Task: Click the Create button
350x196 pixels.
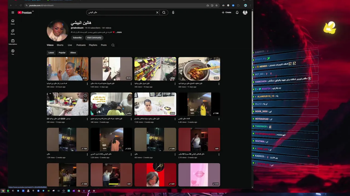Action: point(226,12)
